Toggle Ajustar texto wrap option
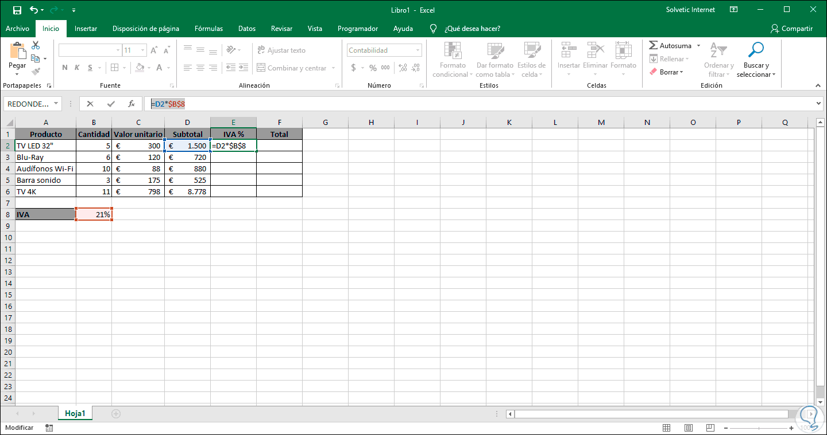 pyautogui.click(x=281, y=50)
